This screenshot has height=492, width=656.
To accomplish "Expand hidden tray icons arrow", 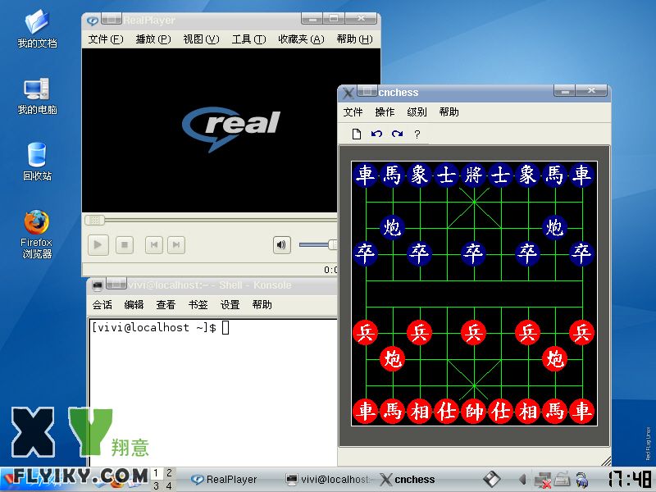I will point(522,480).
